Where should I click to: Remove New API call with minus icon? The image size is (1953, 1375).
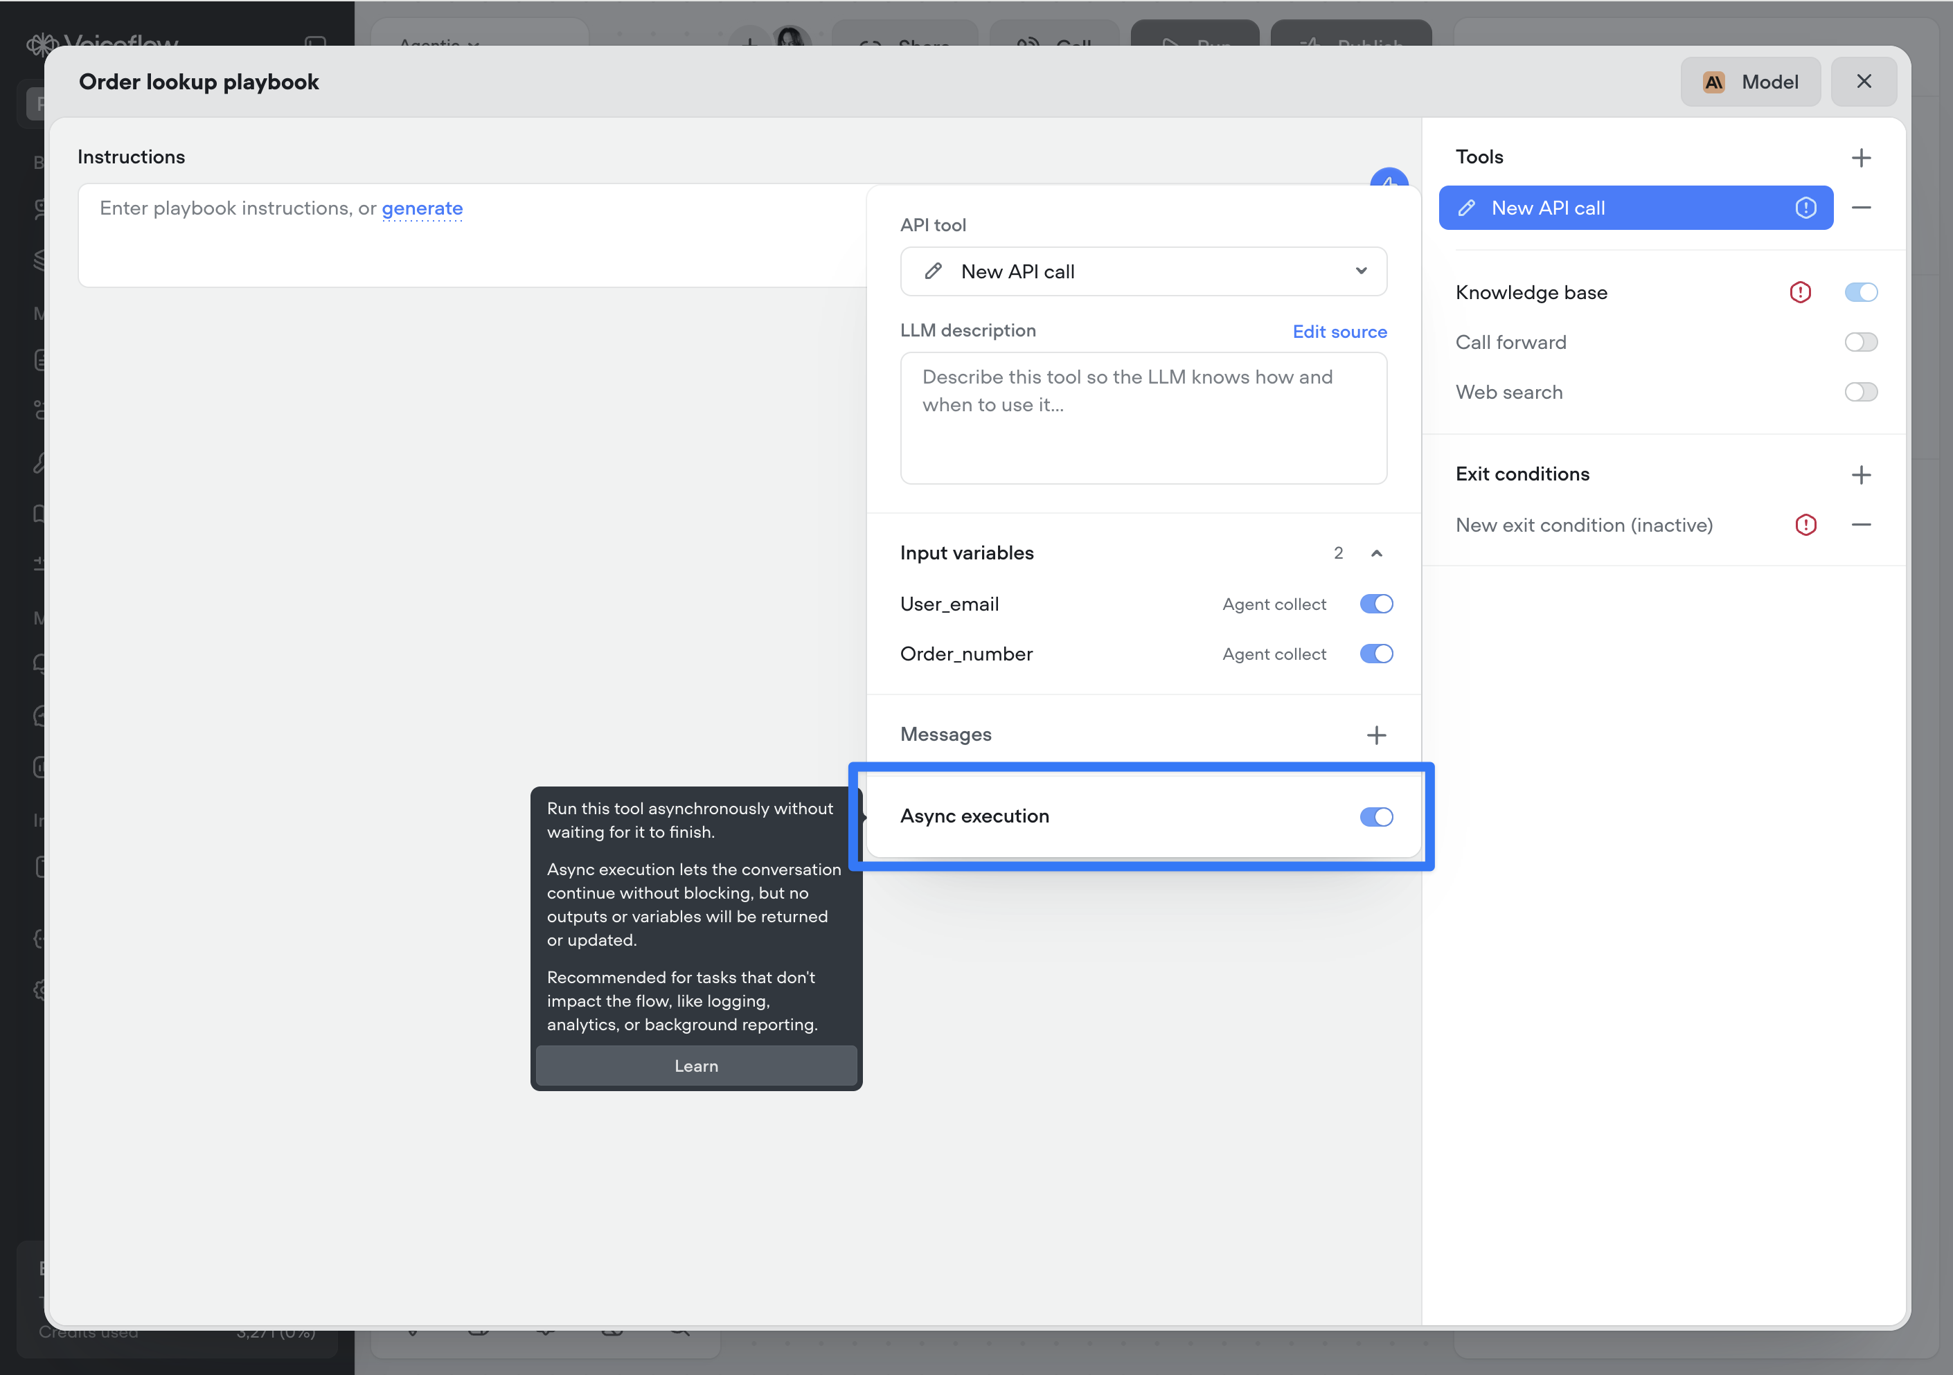1860,208
